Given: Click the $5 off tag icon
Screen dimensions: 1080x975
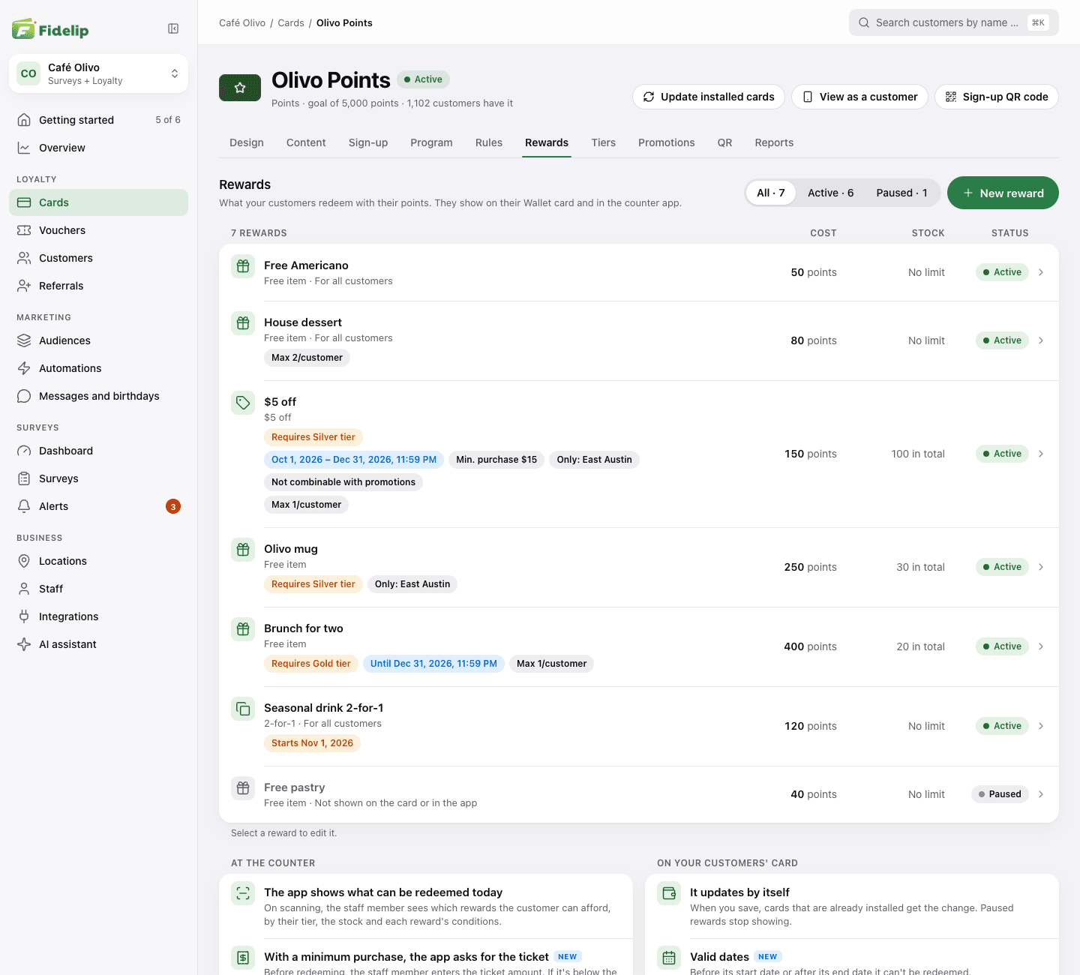Looking at the screenshot, I should click(x=243, y=403).
